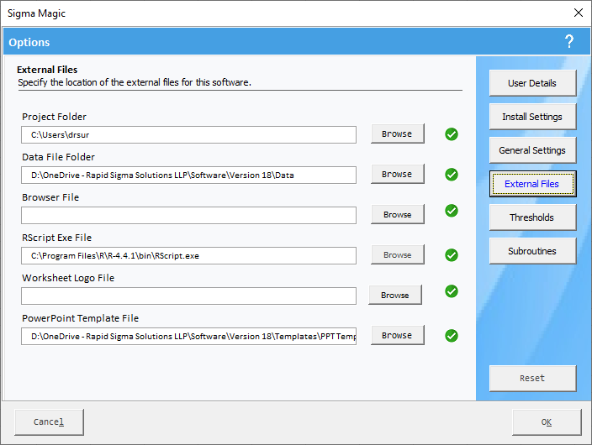The height and width of the screenshot is (445, 592).
Task: Click green checkmark beside Browser File
Action: coord(452,211)
